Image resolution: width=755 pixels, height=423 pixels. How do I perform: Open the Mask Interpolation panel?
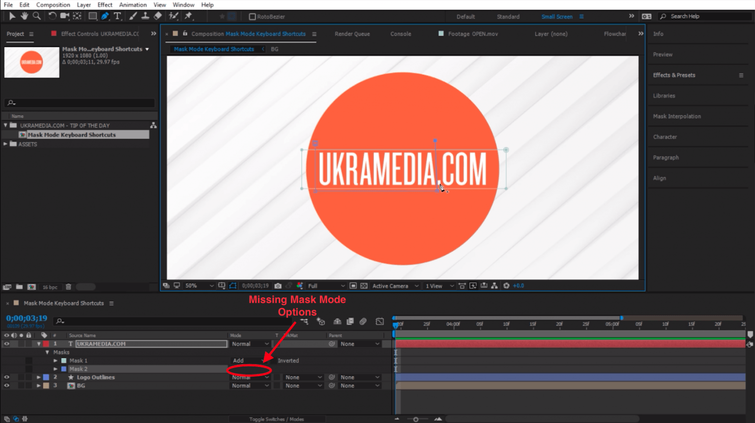677,116
